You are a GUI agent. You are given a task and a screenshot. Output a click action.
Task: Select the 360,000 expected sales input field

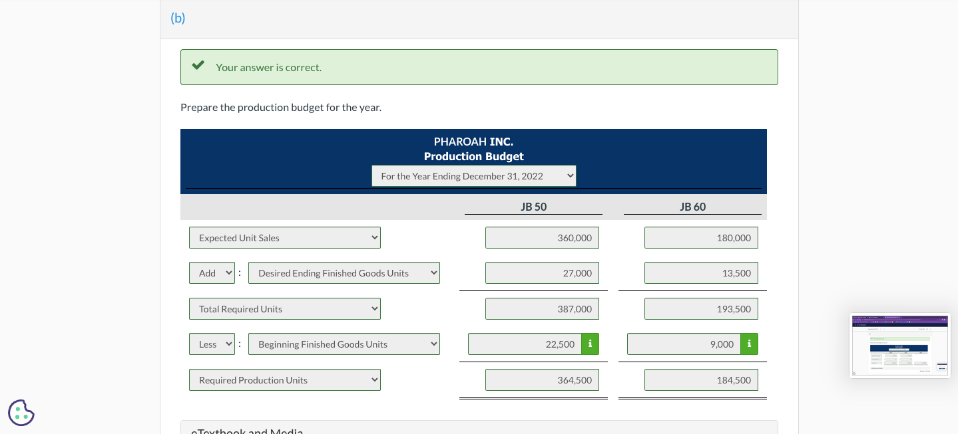(x=542, y=237)
